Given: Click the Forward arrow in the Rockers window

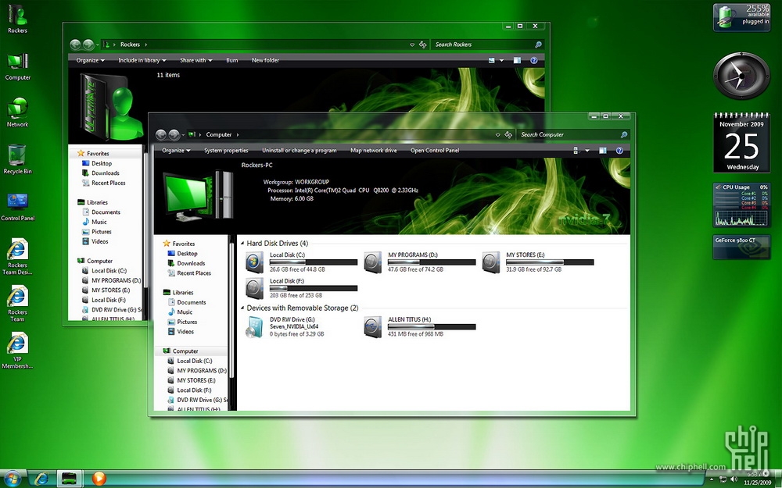Looking at the screenshot, I should tap(88, 45).
